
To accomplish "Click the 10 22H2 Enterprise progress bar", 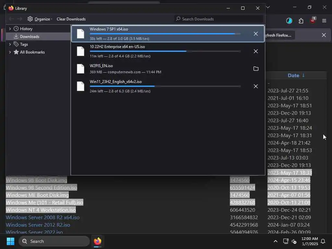I will point(165,51).
